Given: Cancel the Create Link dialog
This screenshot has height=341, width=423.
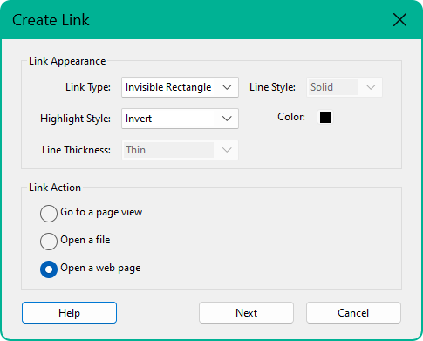Looking at the screenshot, I should point(353,313).
